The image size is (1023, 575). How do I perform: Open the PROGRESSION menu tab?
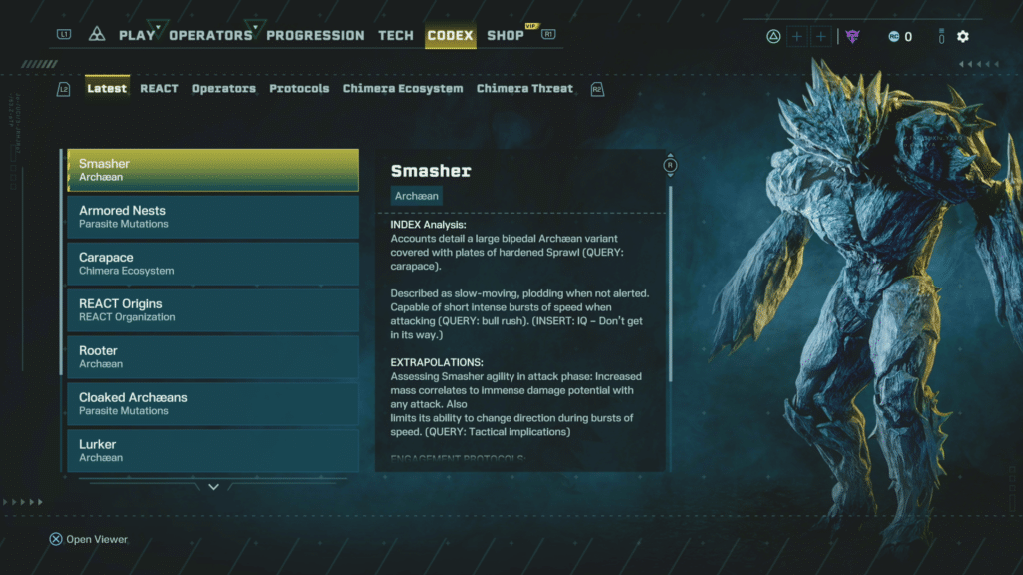coord(315,36)
